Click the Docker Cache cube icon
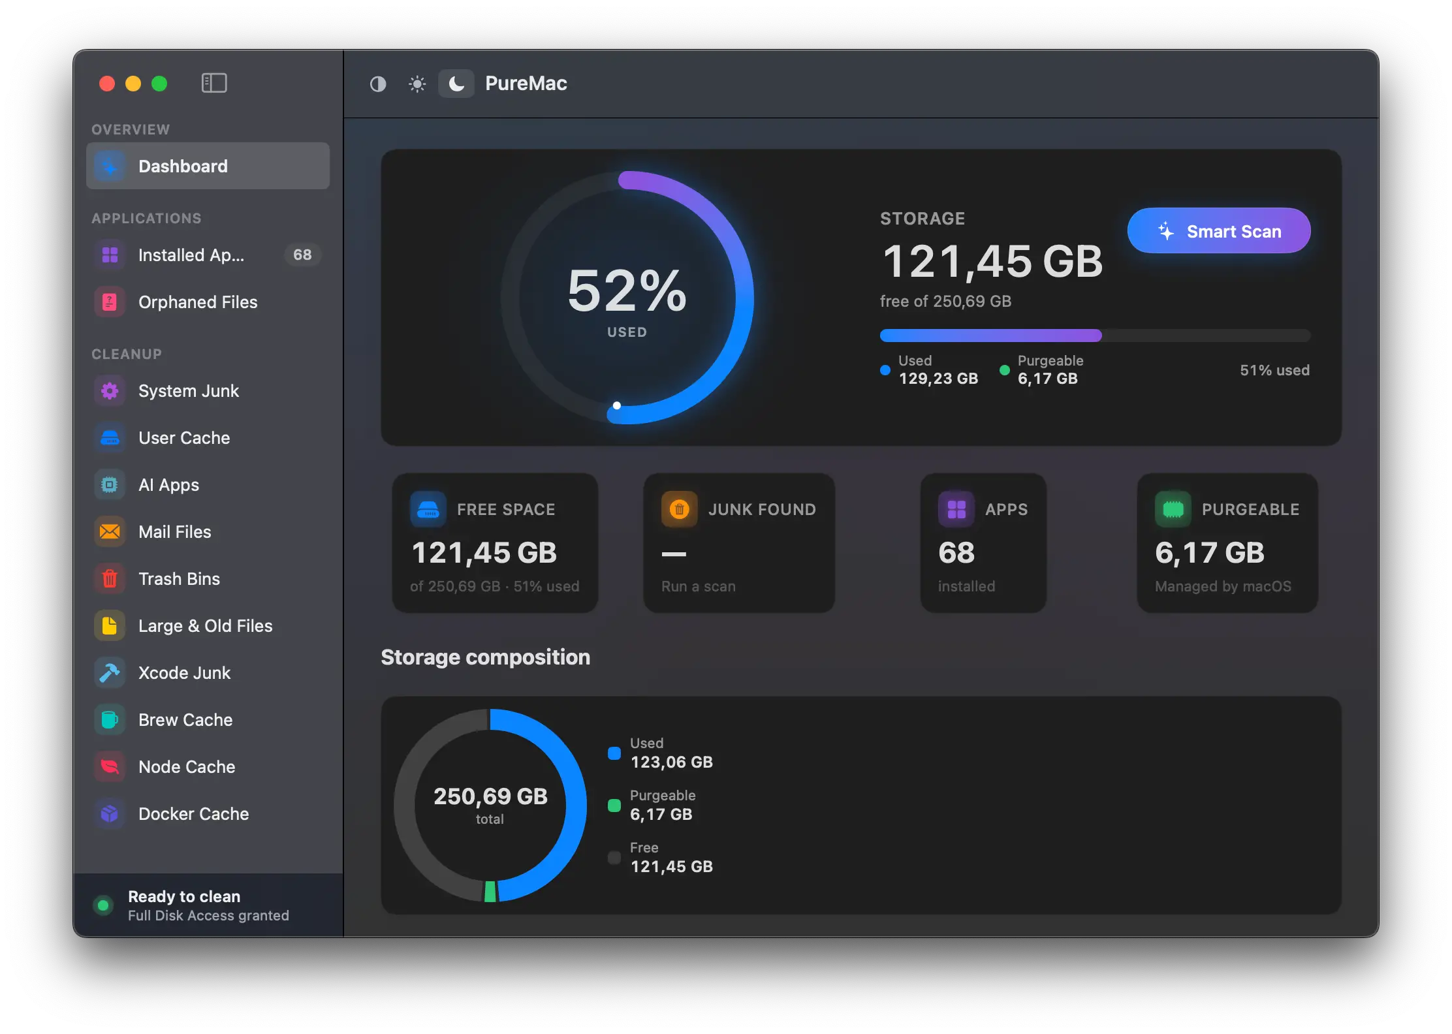This screenshot has height=1034, width=1452. (x=110, y=813)
